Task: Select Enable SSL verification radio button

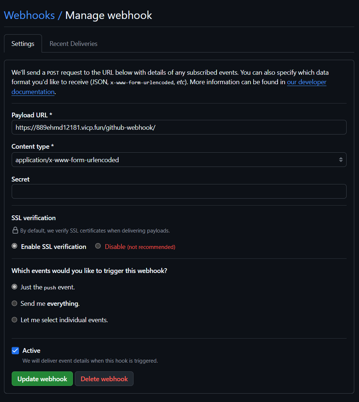Action: [x=15, y=246]
